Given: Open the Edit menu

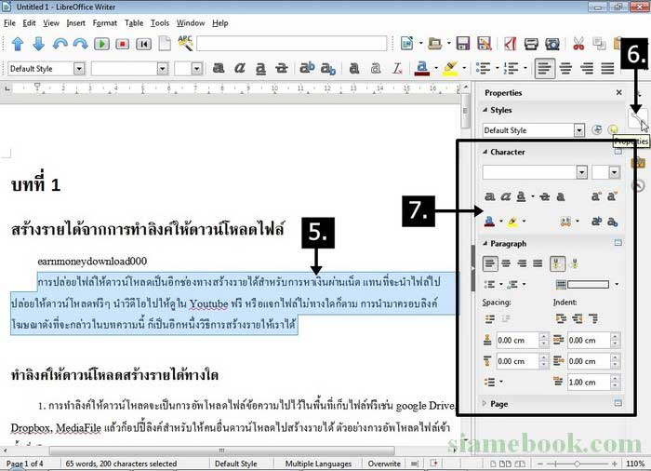Looking at the screenshot, I should [x=29, y=23].
